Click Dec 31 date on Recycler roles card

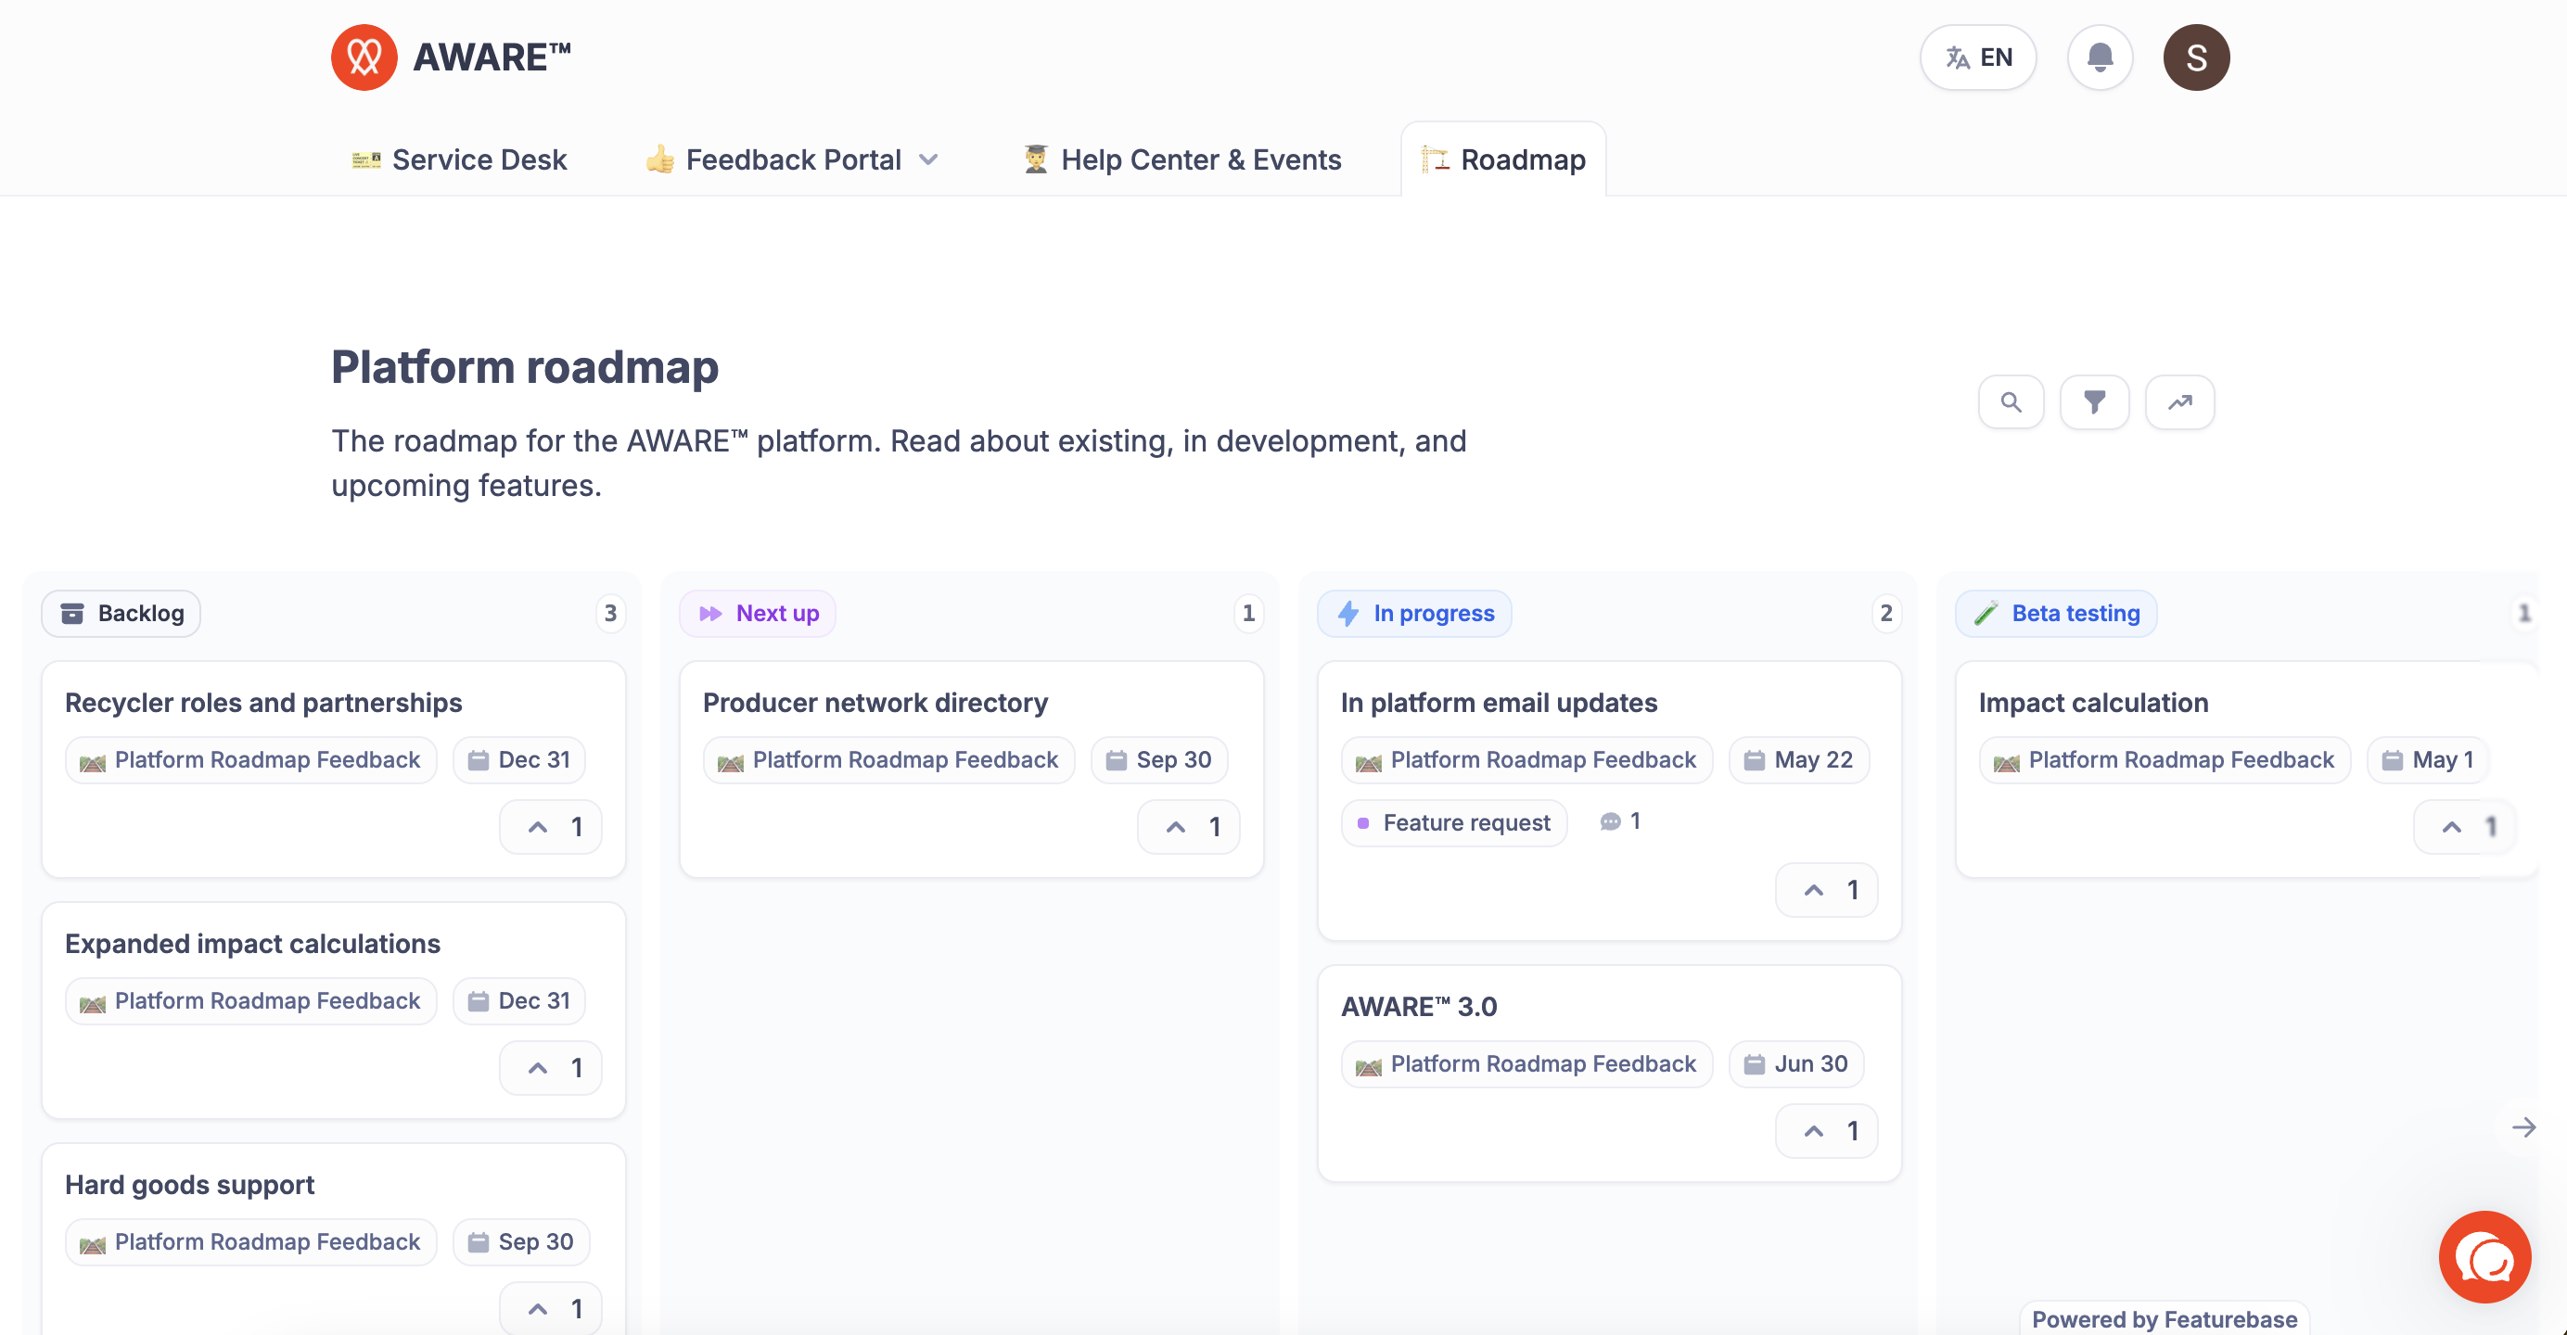pos(519,760)
